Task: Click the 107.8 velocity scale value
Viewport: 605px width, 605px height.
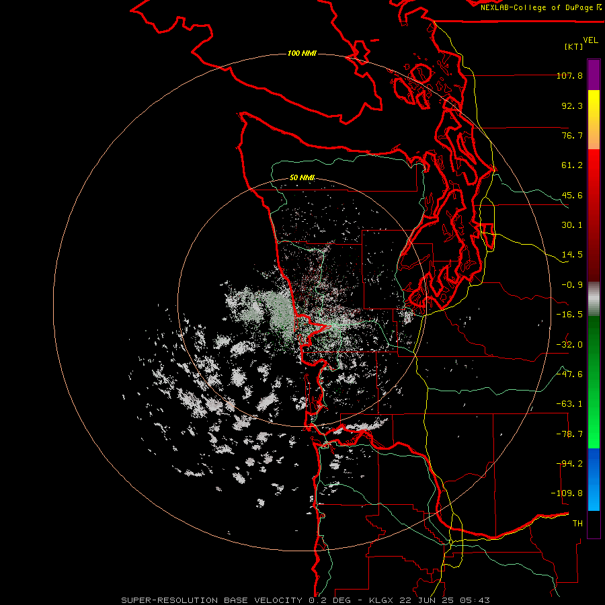Action: click(x=569, y=75)
